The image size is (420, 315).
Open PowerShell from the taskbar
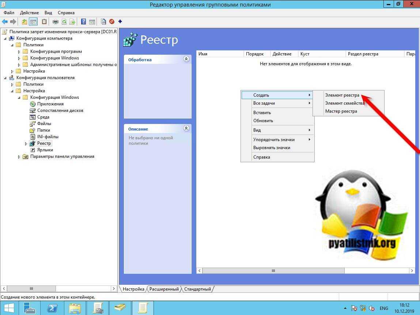coord(52,308)
